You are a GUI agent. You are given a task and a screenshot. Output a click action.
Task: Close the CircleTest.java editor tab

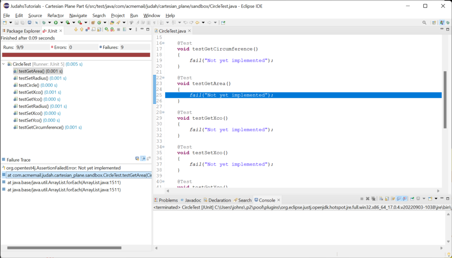pos(190,31)
